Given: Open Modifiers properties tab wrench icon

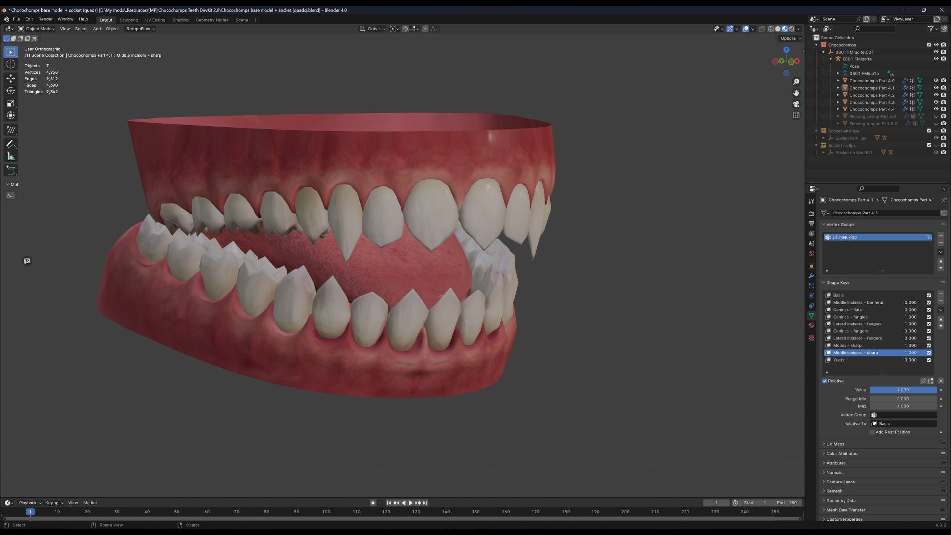Looking at the screenshot, I should click(x=811, y=276).
